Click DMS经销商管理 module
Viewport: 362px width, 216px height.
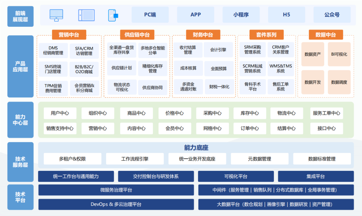53,51
